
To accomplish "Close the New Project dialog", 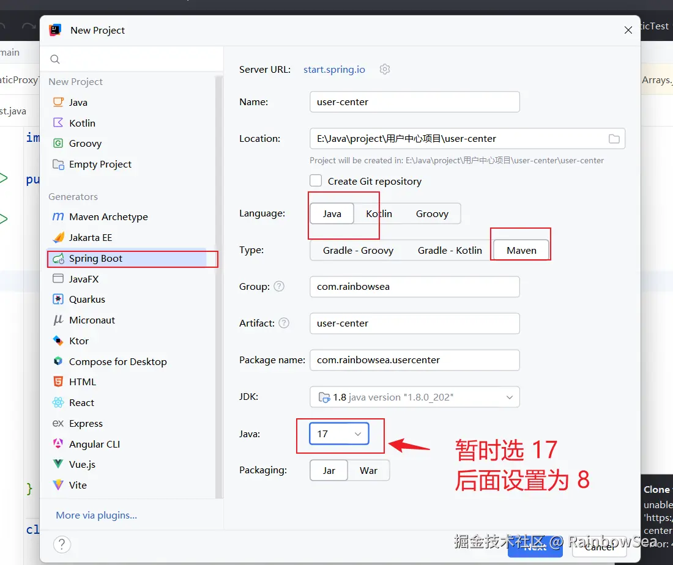I will tap(628, 30).
